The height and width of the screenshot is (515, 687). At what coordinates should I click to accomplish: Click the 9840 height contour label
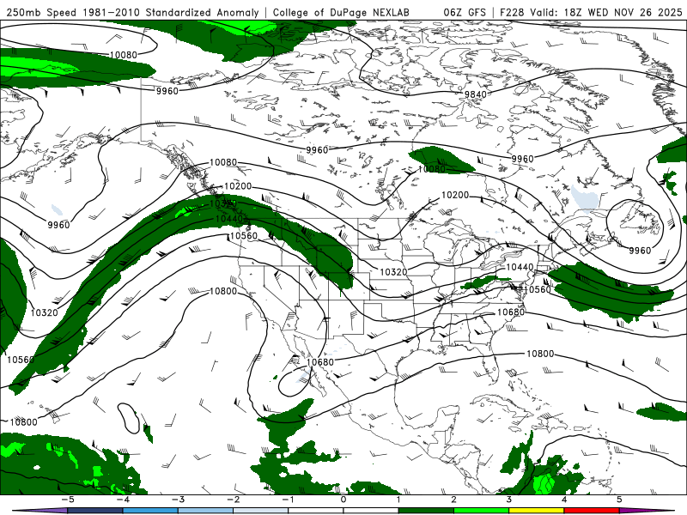tap(476, 94)
